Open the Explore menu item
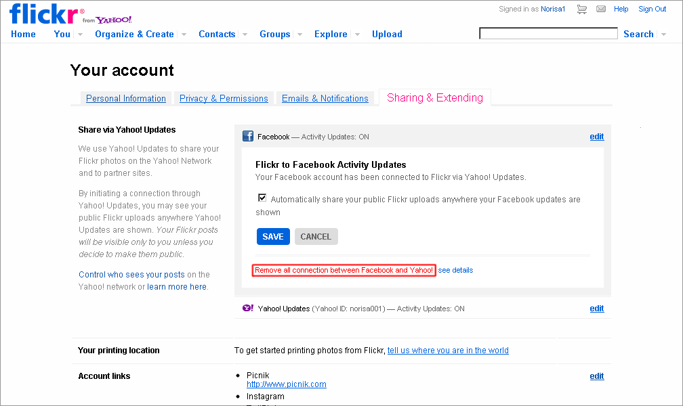The width and height of the screenshot is (683, 406). click(331, 34)
